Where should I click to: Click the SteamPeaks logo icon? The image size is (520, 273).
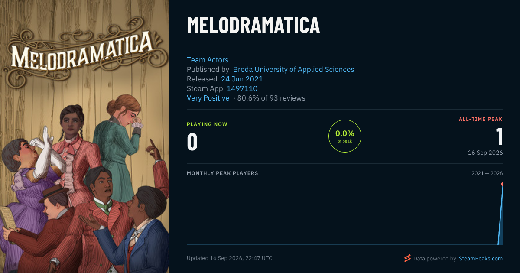click(x=407, y=258)
